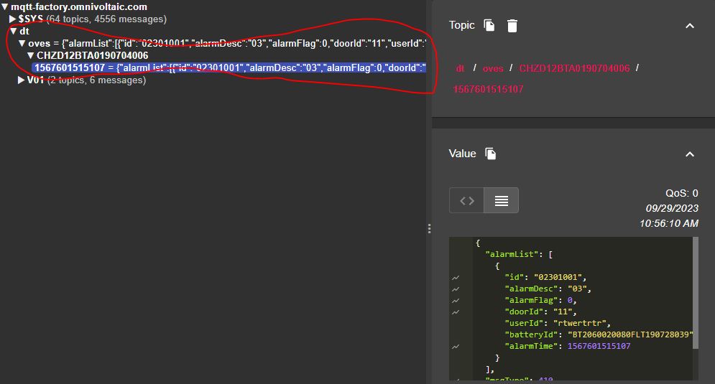The image size is (715, 384).
Task: Copy the message value to clipboard
Action: pyautogui.click(x=491, y=154)
